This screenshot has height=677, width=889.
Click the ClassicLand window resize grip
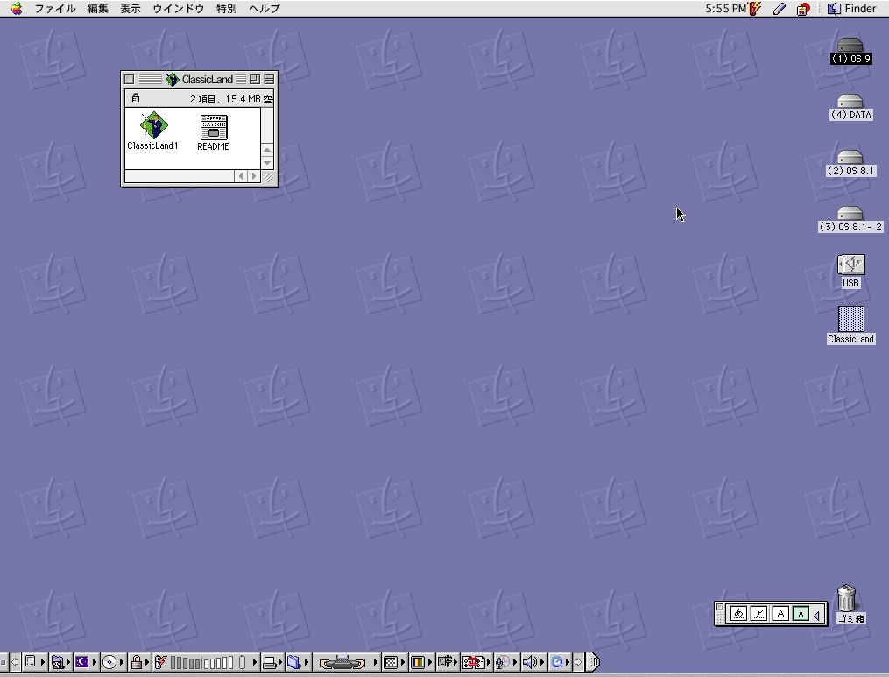[268, 177]
